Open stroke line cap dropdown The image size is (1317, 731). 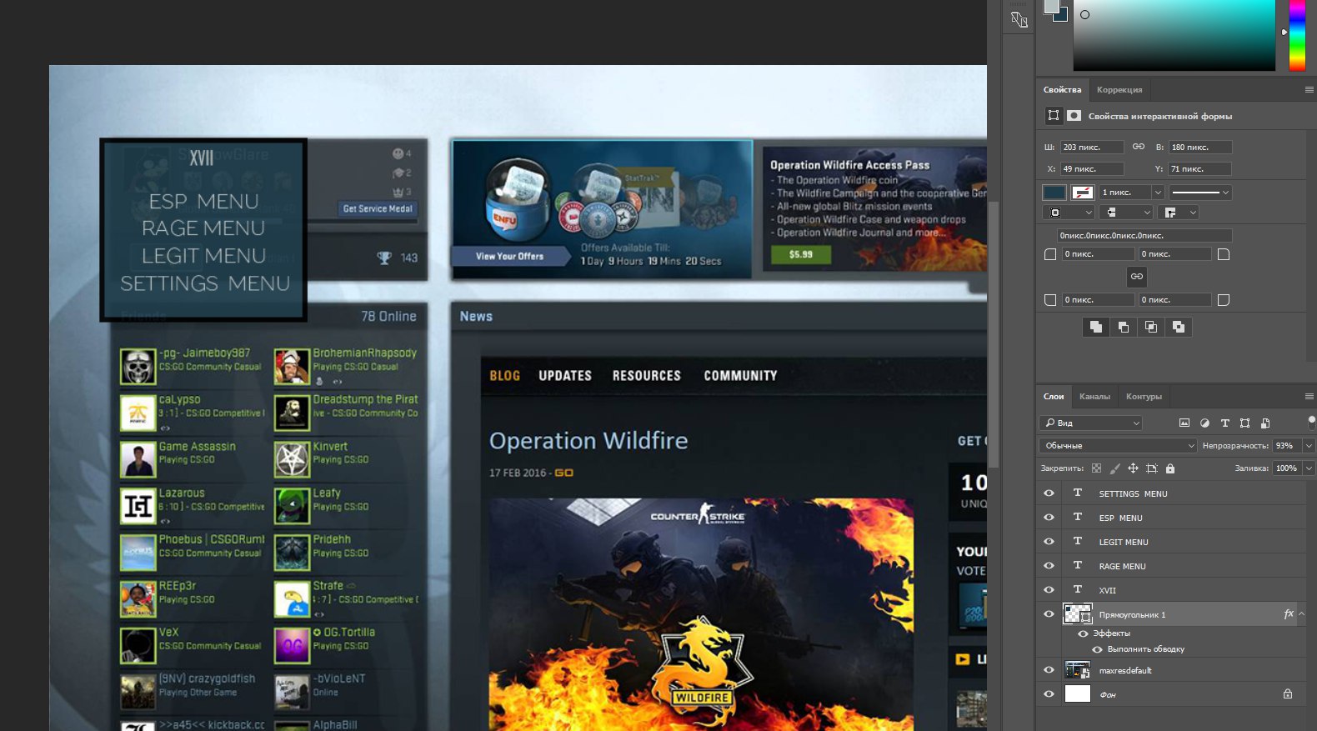[x=1126, y=213]
